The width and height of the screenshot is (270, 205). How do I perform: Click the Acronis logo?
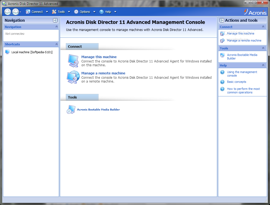coord(255,12)
